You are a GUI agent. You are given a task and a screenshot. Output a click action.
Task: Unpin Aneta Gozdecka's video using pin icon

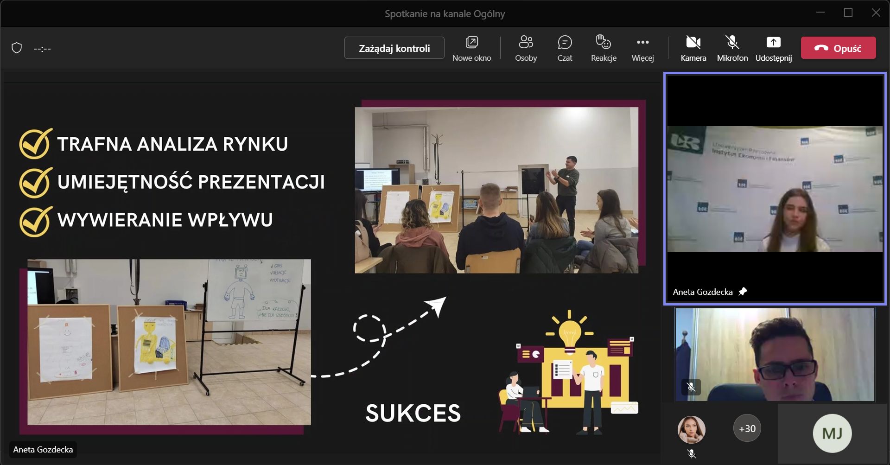point(743,292)
